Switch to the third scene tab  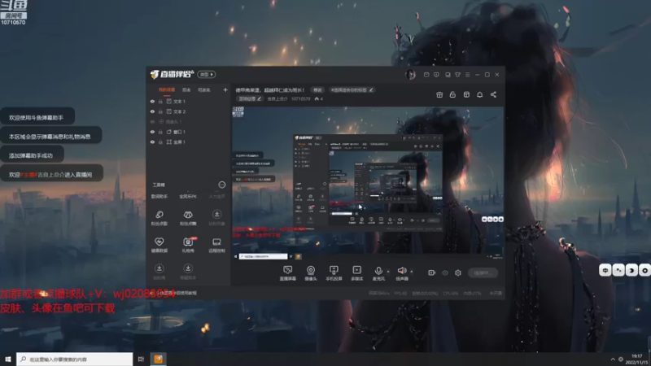[x=203, y=89]
